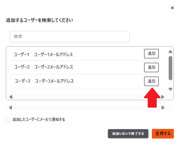This screenshot has width=180, height=144.
Task: Click the 追加したユーザーにメールで通知する label text
Action: [39, 120]
